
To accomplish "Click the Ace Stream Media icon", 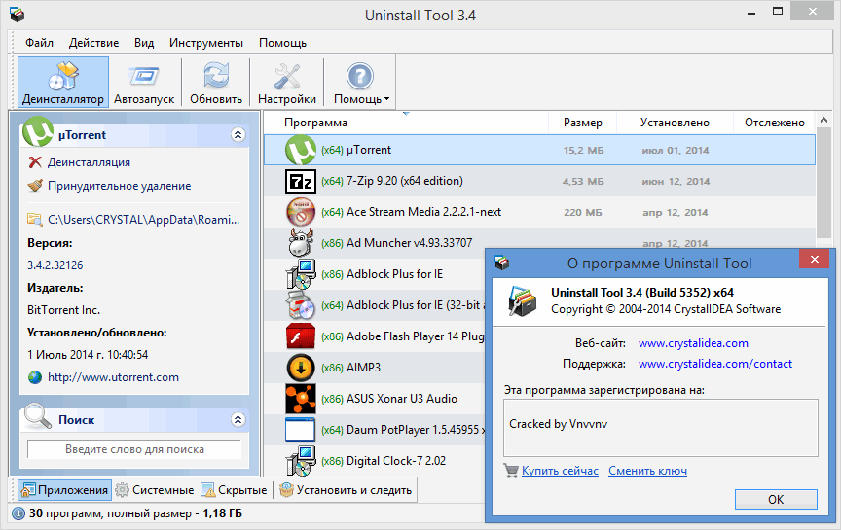I will 301,212.
